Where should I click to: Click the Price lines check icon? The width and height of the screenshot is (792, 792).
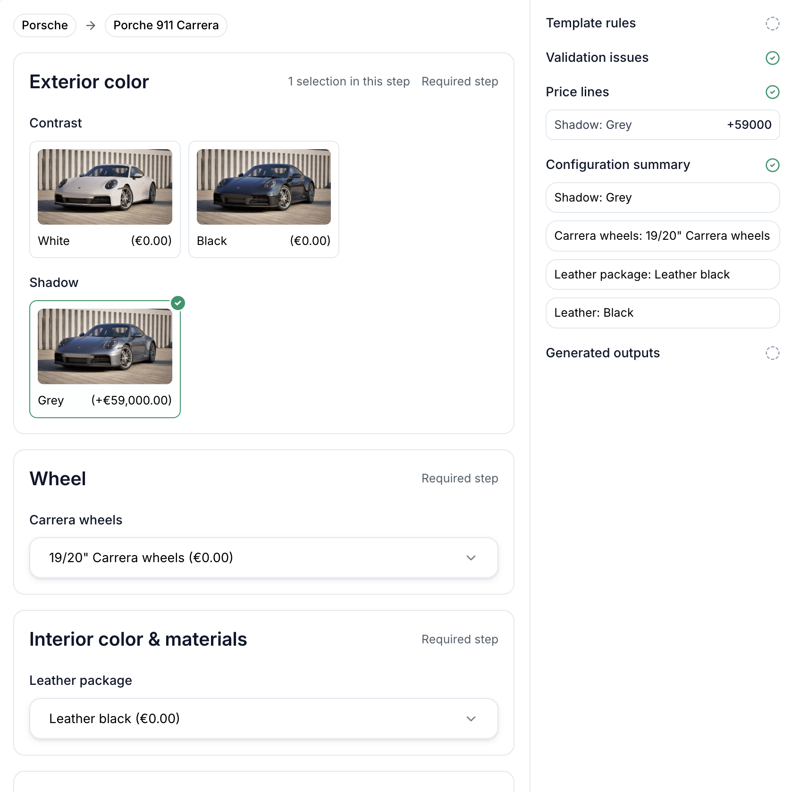pos(772,92)
